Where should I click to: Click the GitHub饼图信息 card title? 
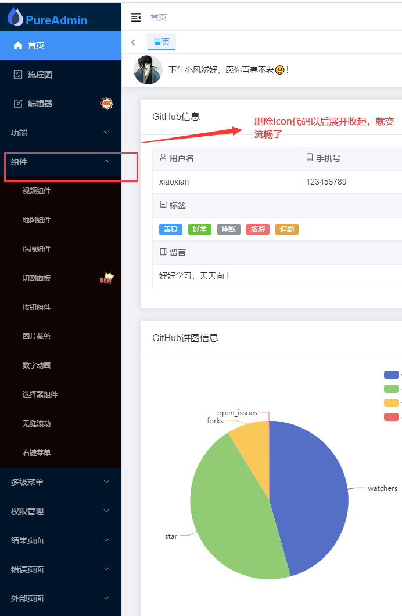(185, 338)
